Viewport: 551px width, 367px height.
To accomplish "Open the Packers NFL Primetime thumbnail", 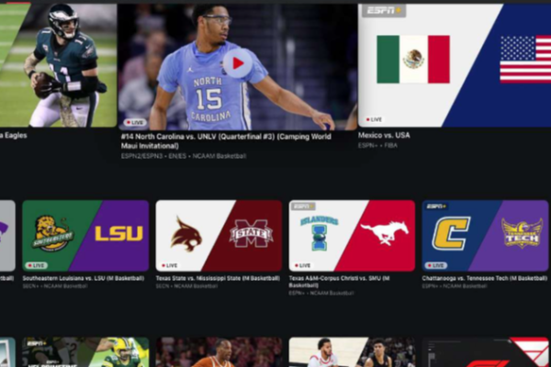I will coord(85,352).
